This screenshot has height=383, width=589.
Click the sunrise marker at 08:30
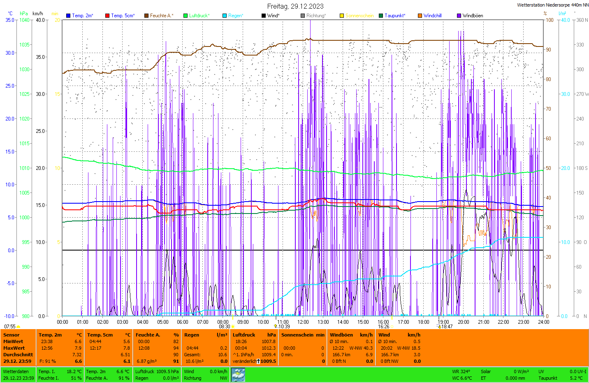pyautogui.click(x=233, y=327)
